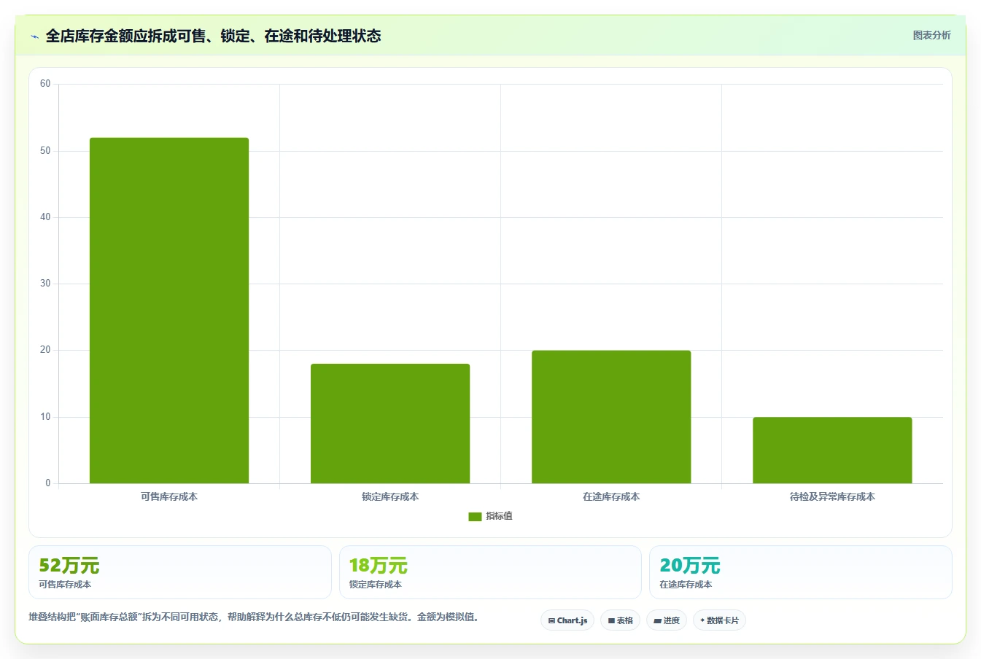Viewport: 981px width, 659px height.
Task: Click the 锁定库存成本 axis label
Action: pyautogui.click(x=390, y=496)
